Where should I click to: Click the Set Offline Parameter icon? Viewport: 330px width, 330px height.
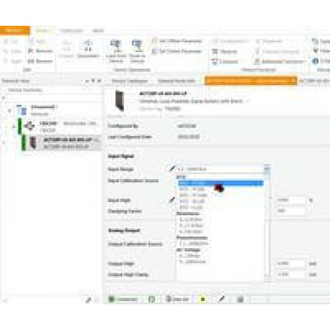[x=154, y=41]
